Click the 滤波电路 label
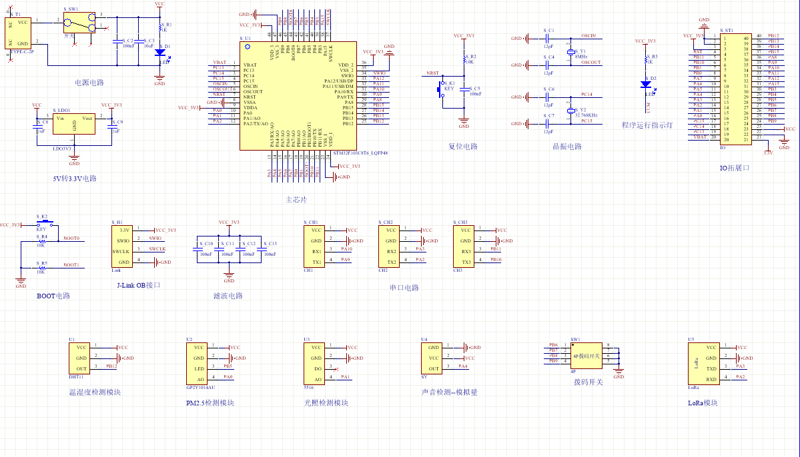 [228, 296]
